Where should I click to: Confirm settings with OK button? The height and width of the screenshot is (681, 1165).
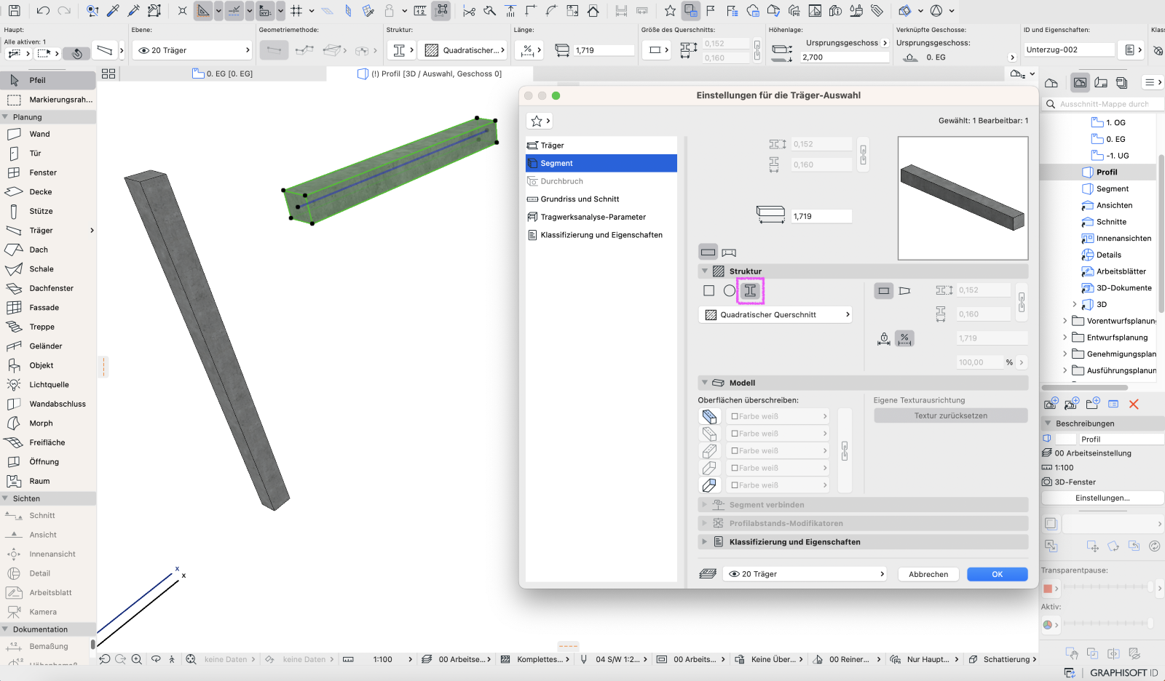[998, 574]
